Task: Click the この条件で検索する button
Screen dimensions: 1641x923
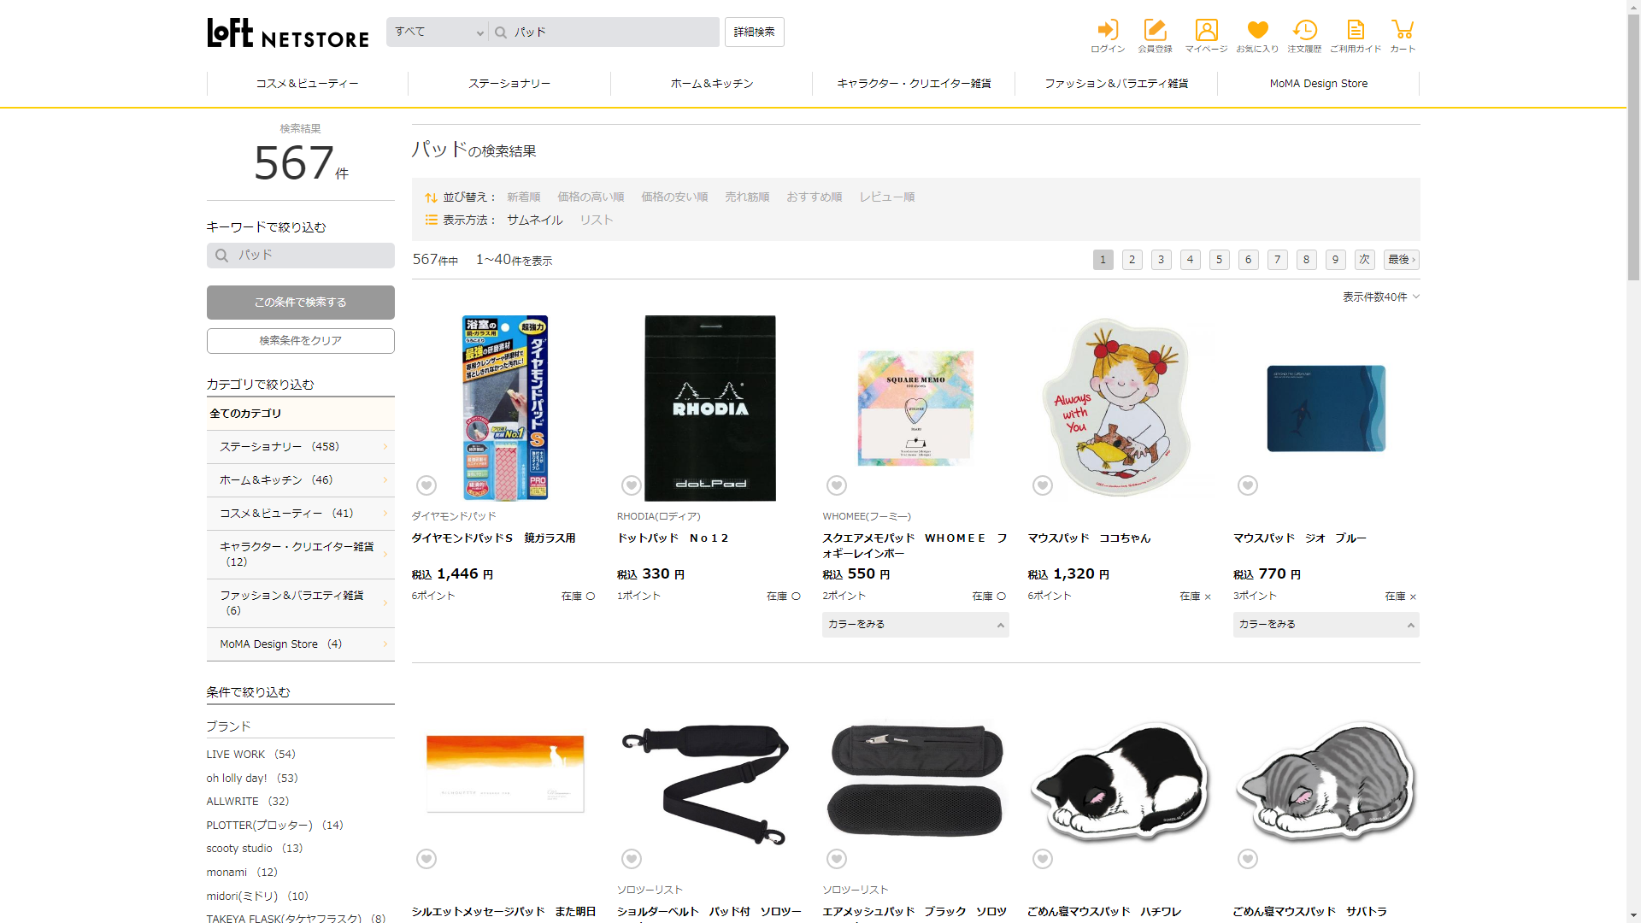Action: point(301,303)
